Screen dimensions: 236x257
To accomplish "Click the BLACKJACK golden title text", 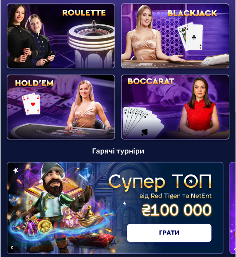I will point(192,13).
